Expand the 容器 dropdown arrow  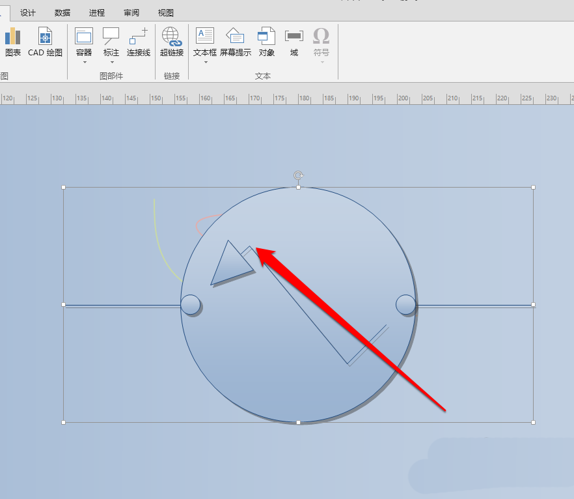click(x=83, y=61)
